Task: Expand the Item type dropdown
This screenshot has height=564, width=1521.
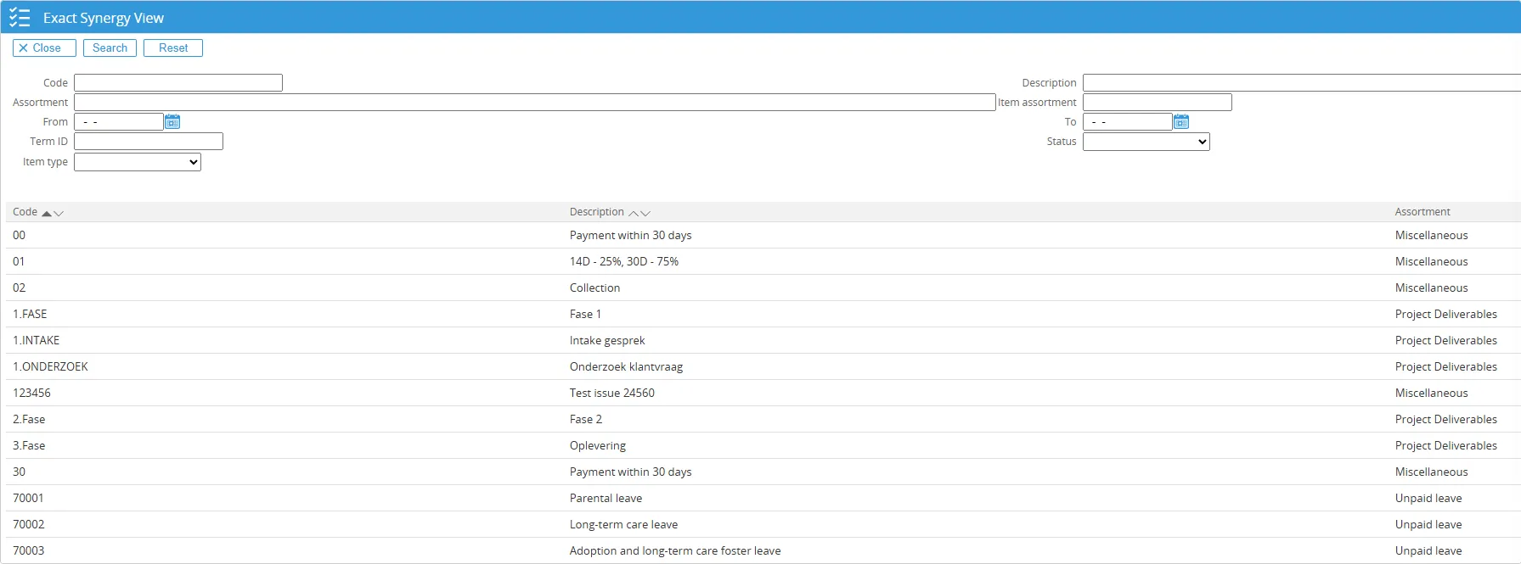Action: [x=138, y=162]
